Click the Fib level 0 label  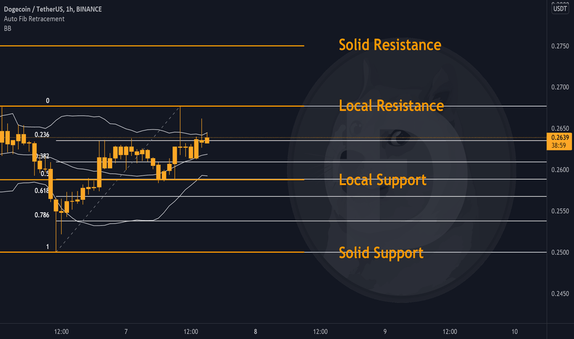[x=47, y=101]
